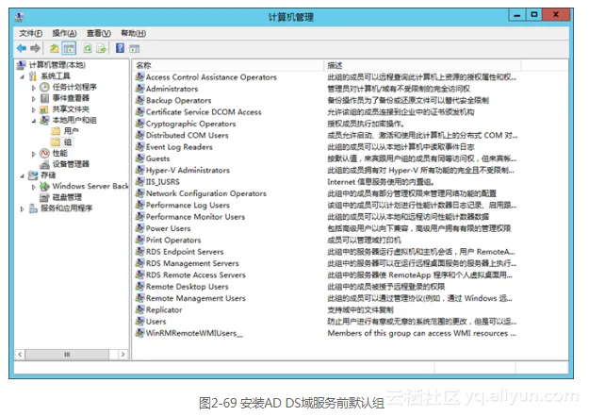Click the Export list toolbar icon
589x416 pixels.
coord(102,48)
